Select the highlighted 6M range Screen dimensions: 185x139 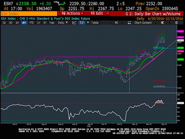(x=24, y=23)
